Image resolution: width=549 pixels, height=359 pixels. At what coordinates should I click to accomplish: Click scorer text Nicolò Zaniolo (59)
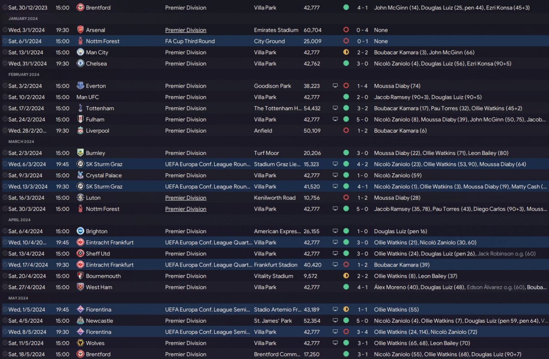[398, 175]
